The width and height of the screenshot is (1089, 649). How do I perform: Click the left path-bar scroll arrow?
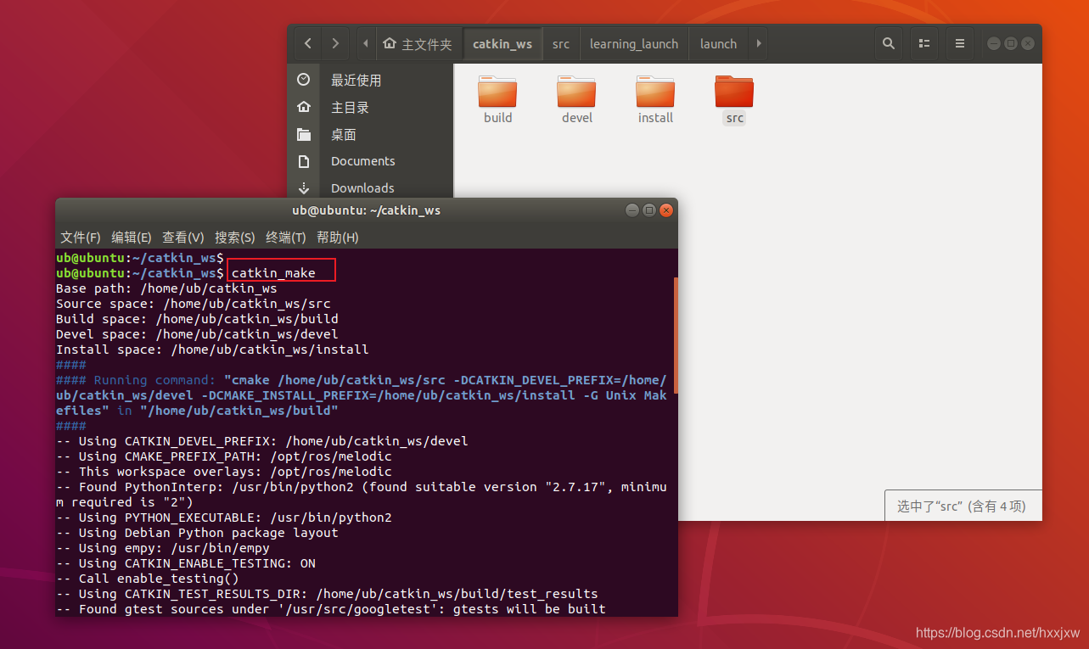click(365, 43)
